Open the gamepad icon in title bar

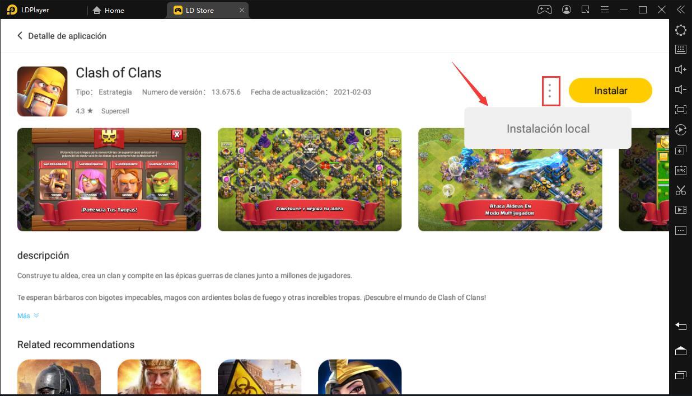544,10
